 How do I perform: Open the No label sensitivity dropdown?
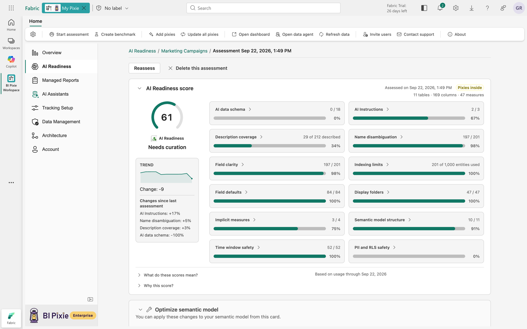[x=112, y=8]
